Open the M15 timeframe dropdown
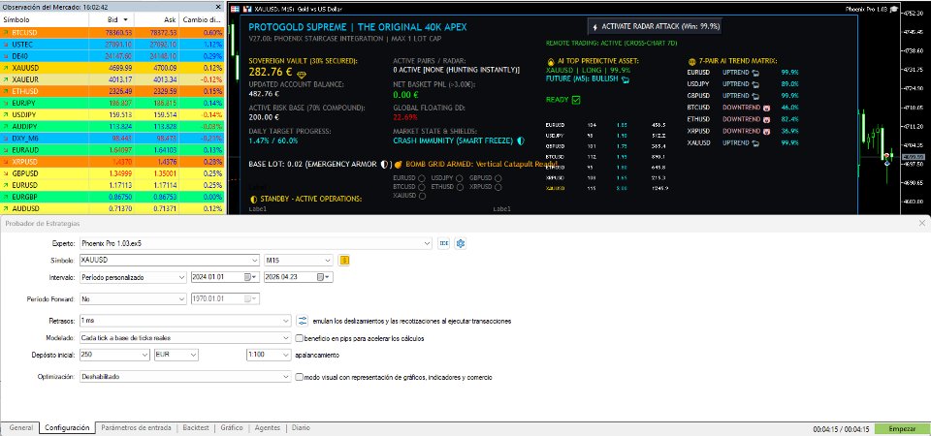This screenshot has width=931, height=436. (x=299, y=260)
